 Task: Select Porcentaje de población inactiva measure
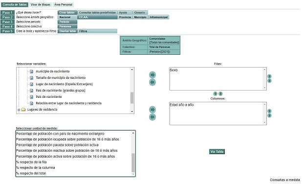tap(66, 151)
